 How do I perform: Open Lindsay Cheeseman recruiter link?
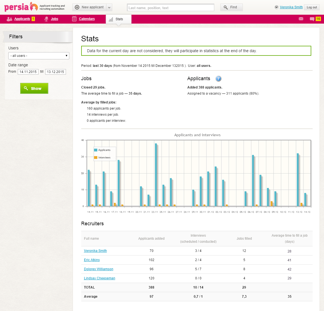[100, 278]
